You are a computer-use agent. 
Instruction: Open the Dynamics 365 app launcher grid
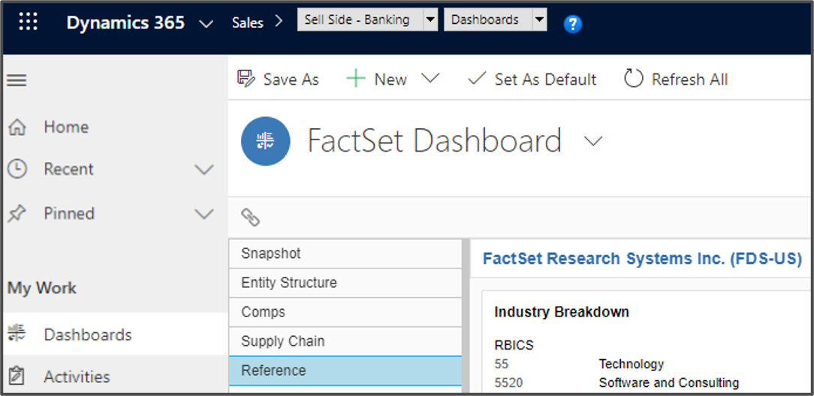point(28,22)
